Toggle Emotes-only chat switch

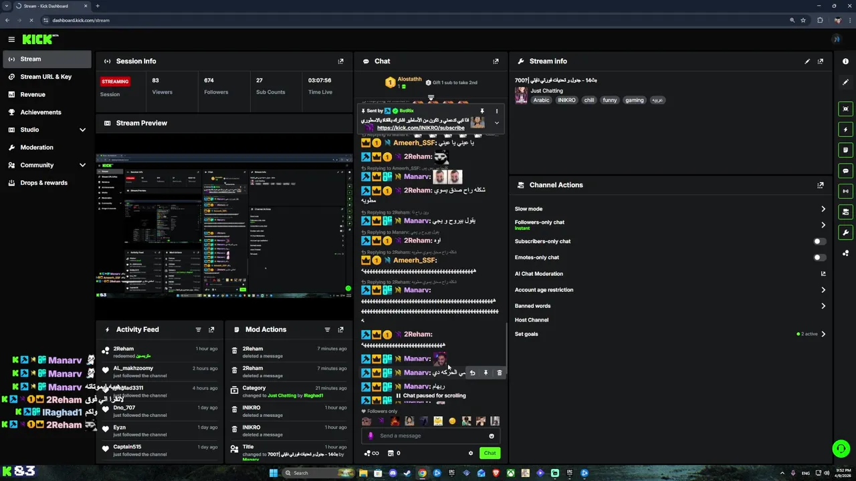point(819,257)
